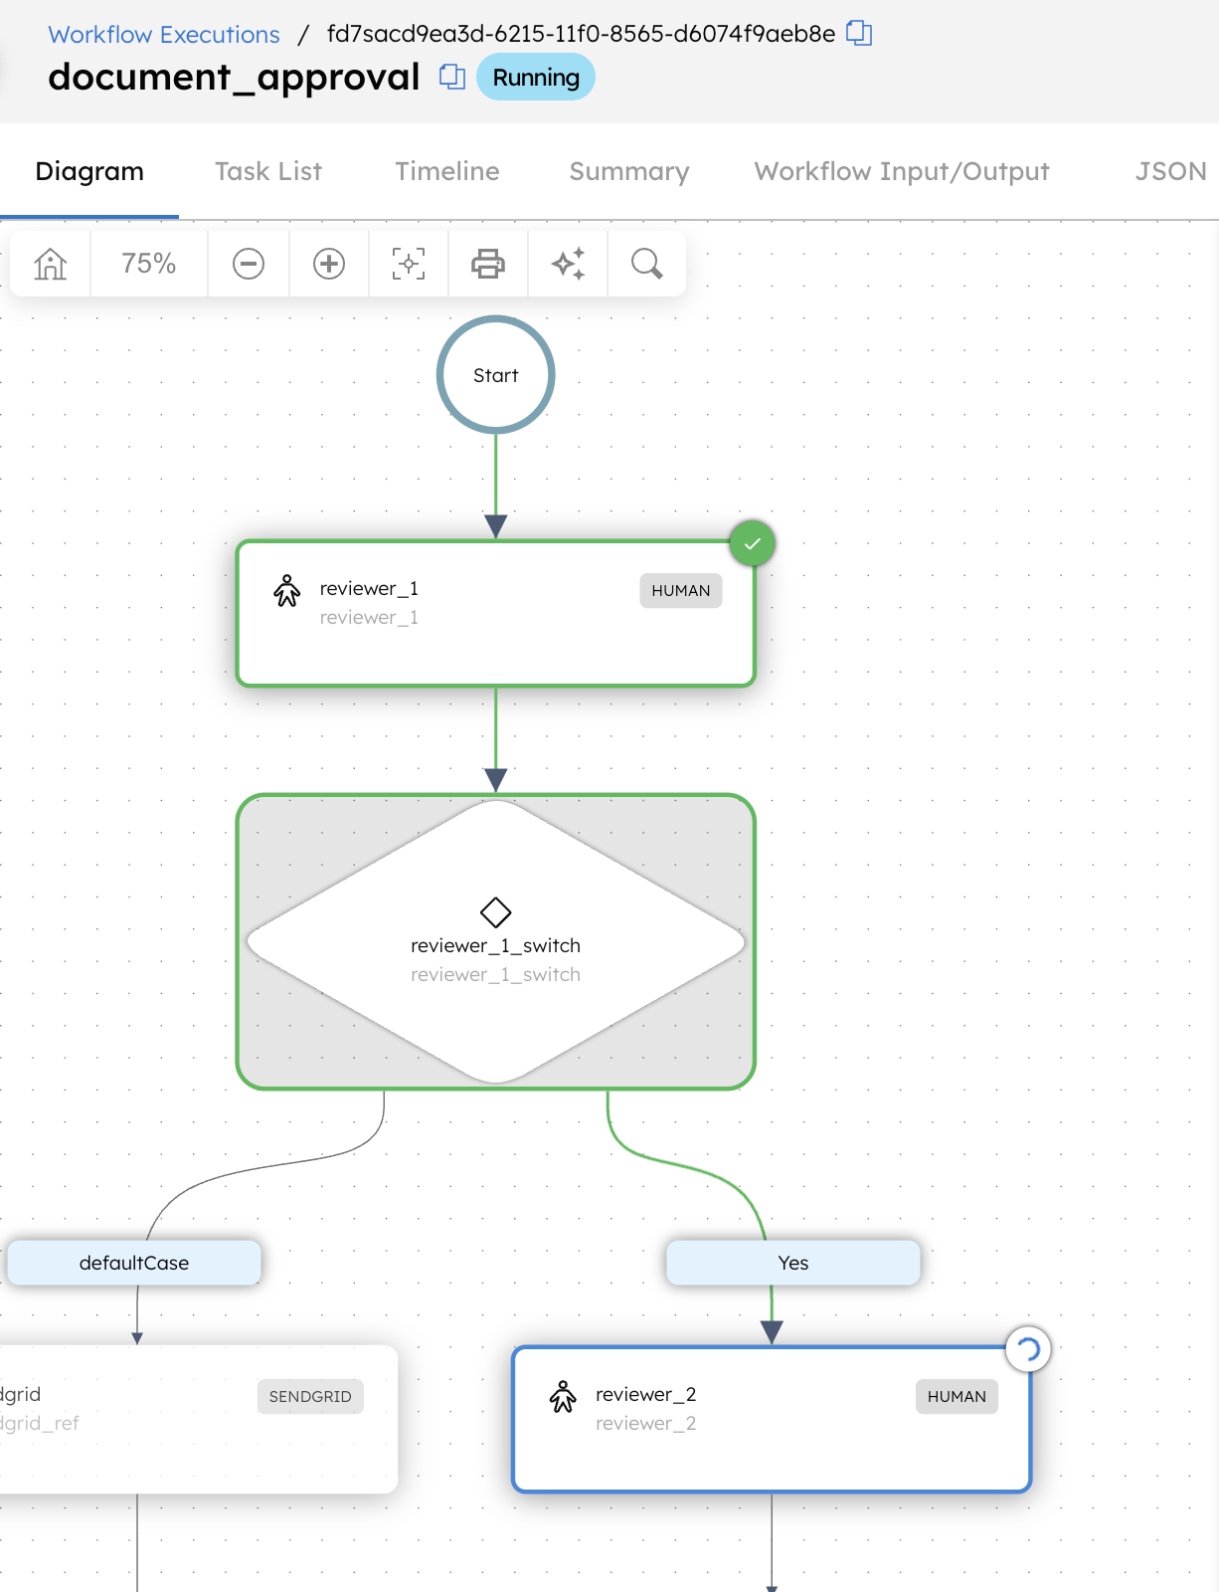This screenshot has height=1592, width=1219.
Task: Click the SENDGRID type badge
Action: (x=310, y=1396)
